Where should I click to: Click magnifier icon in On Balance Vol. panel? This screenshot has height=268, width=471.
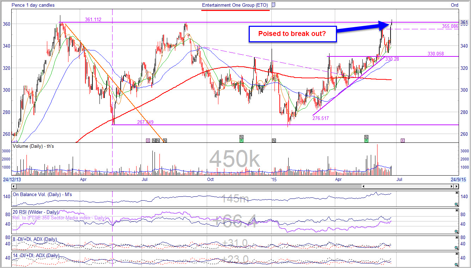[x=456, y=204]
